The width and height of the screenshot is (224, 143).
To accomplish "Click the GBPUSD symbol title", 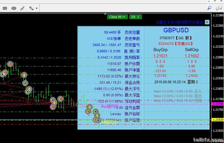I will (176, 30).
